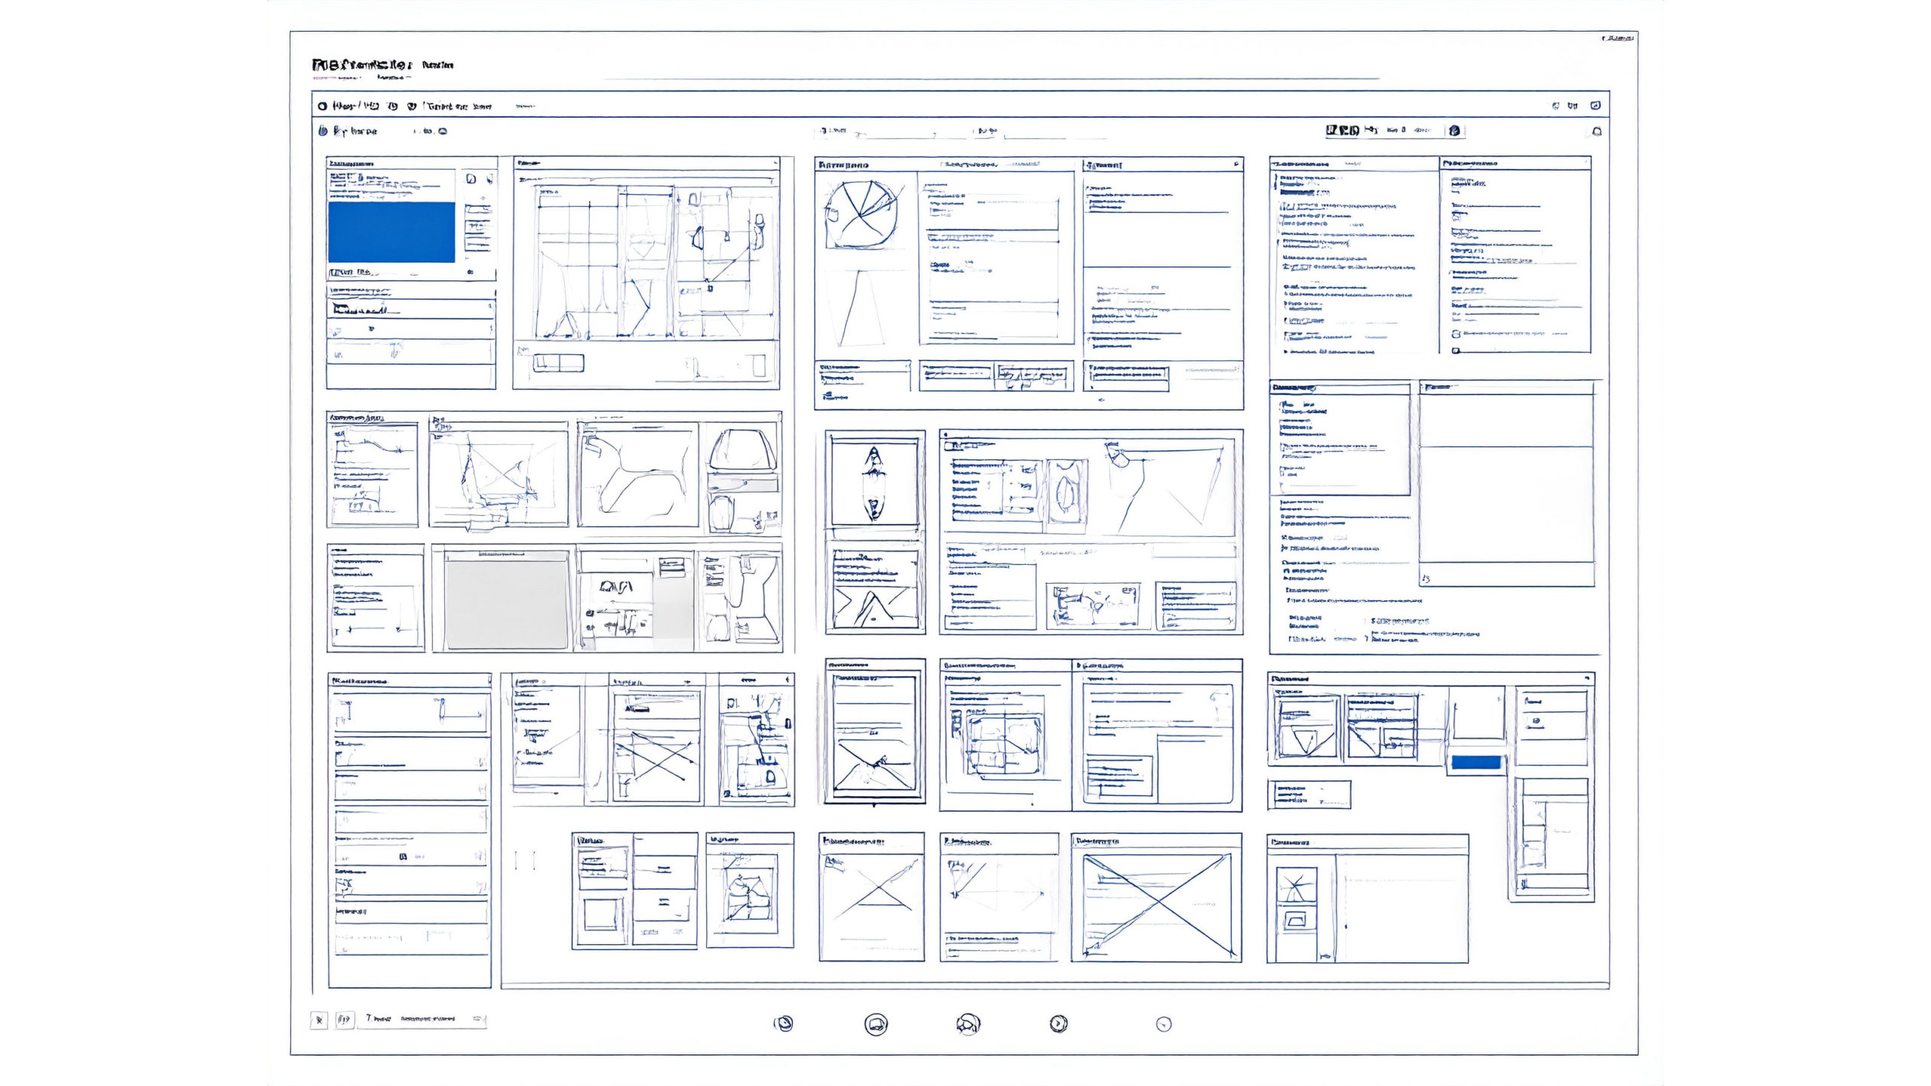The image size is (1931, 1086).
Task: Open the corner menu of the large grid drawing panel
Action: pos(775,162)
